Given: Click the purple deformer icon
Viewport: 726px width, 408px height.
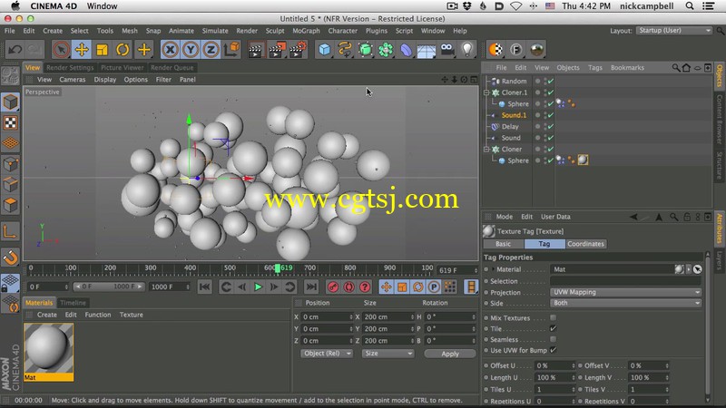Looking at the screenshot, I should (x=406, y=50).
